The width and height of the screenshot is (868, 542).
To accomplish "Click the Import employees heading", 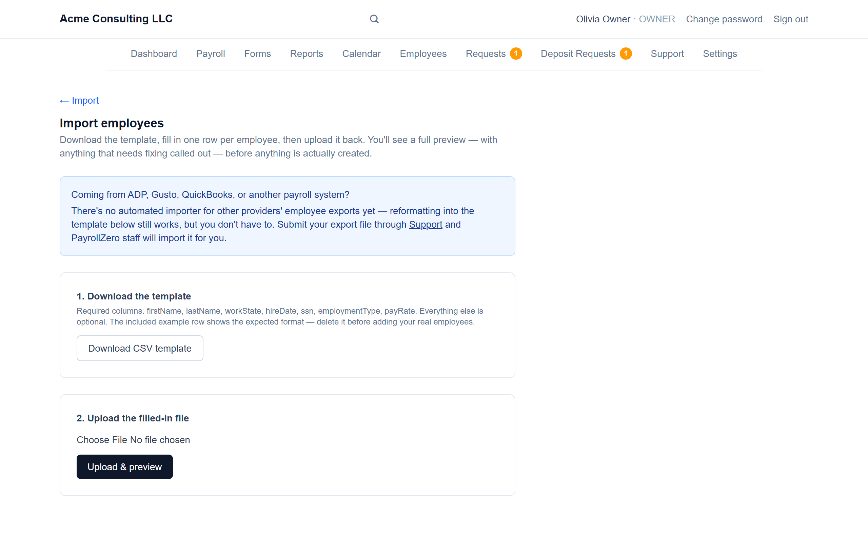I will tap(112, 123).
